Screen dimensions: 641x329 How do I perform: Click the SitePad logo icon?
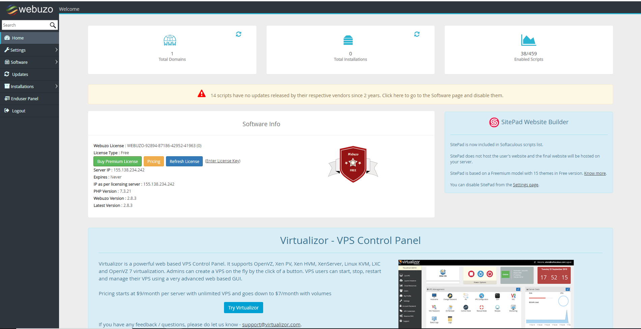pyautogui.click(x=494, y=122)
